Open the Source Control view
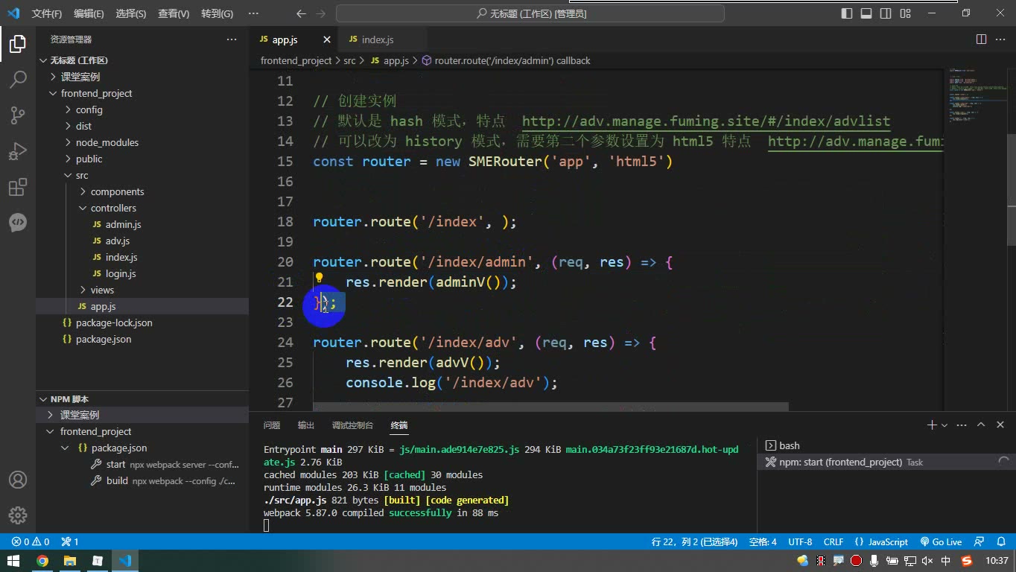This screenshot has height=572, width=1016. click(x=18, y=115)
